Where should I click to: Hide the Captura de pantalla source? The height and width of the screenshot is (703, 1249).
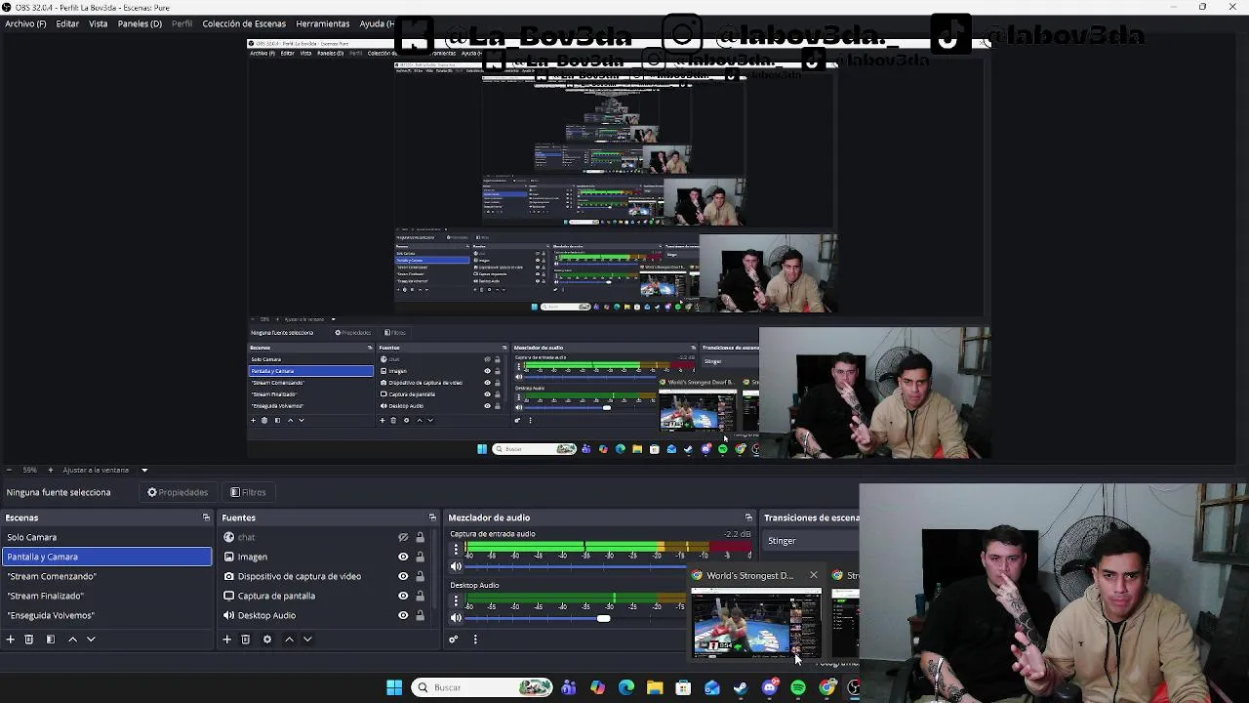403,596
